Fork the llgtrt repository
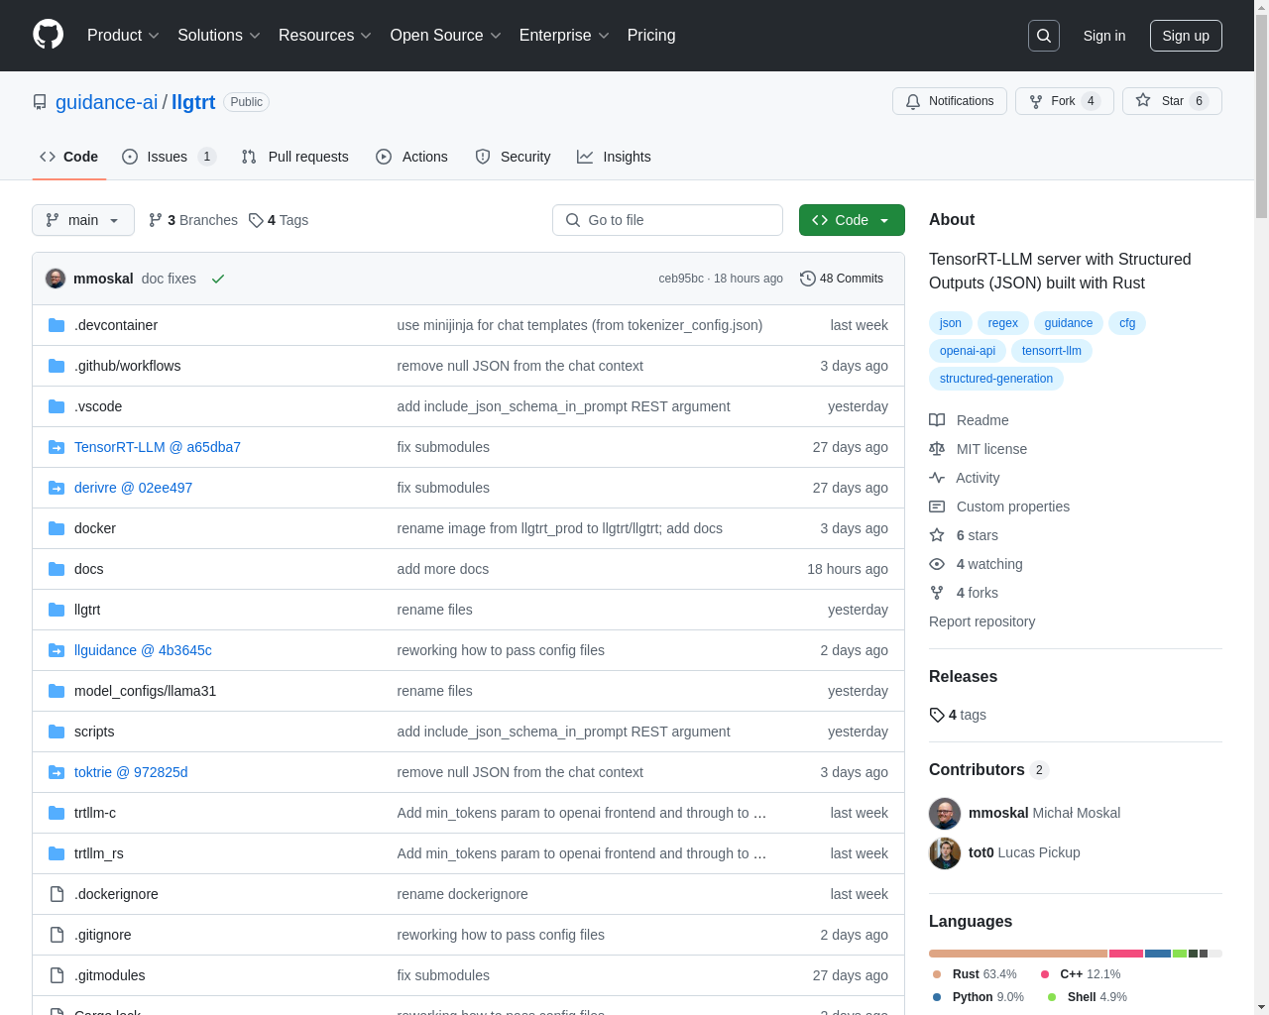Screen dimensions: 1269x1015 [1064, 101]
